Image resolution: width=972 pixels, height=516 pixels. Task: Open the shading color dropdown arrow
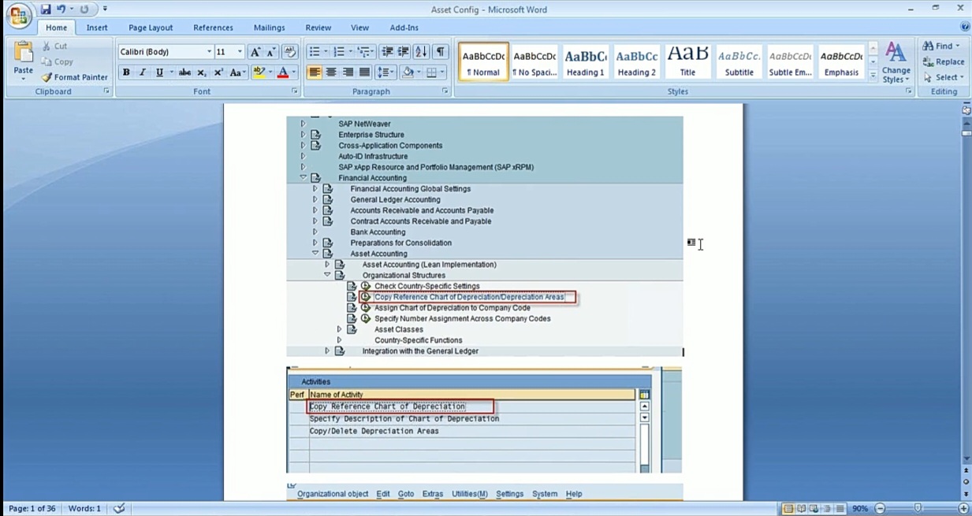tap(420, 72)
